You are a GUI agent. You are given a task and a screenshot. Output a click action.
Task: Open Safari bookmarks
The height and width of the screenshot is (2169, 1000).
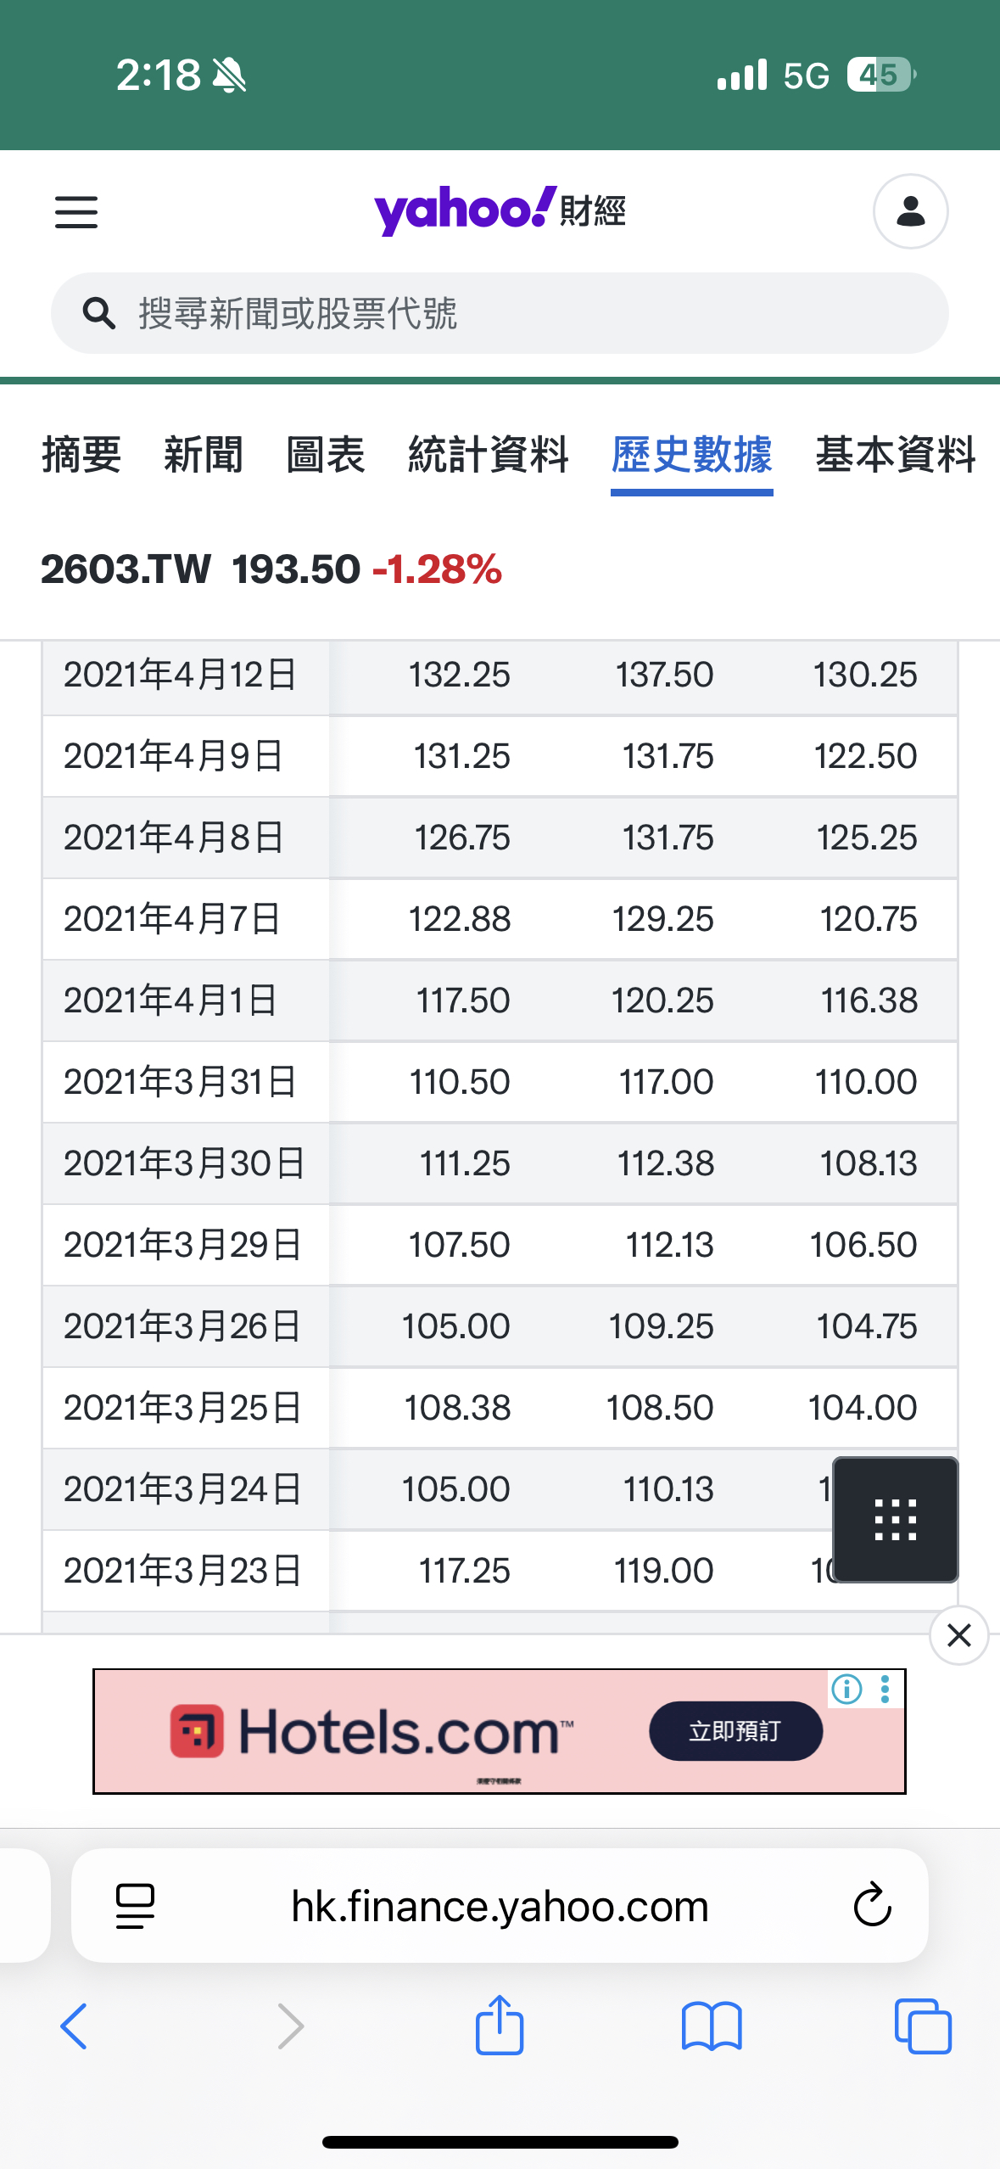tap(712, 2026)
